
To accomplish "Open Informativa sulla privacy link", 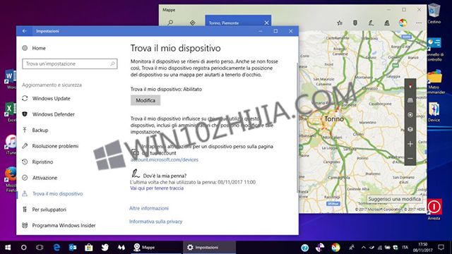I will [x=155, y=222].
